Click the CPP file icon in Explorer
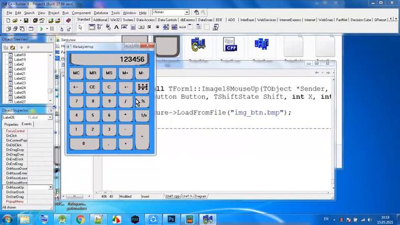This screenshot has height=225, width=400. [x=230, y=44]
